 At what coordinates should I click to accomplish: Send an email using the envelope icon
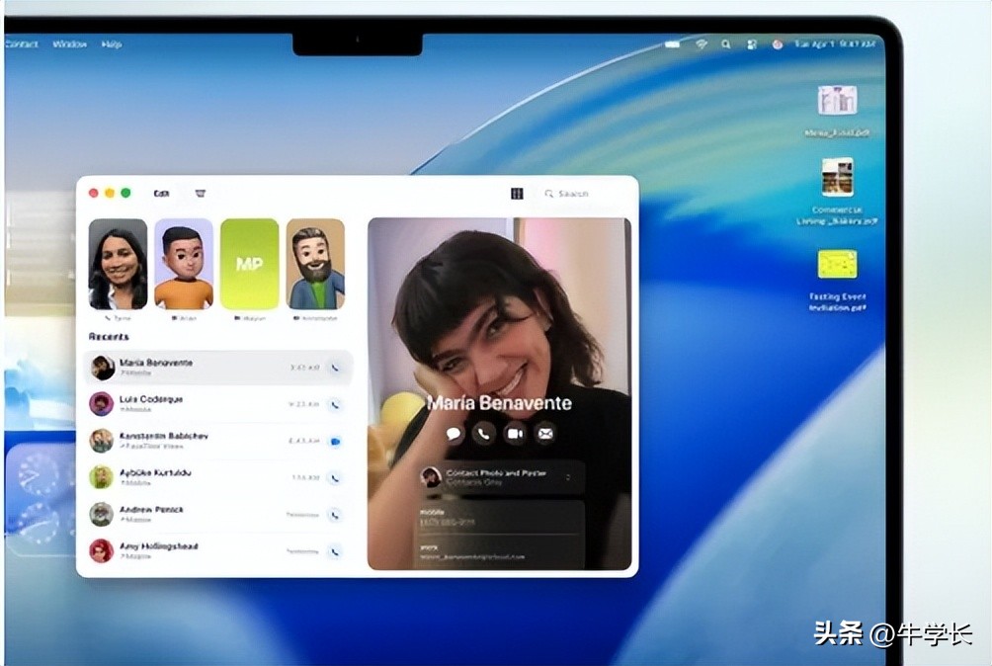[544, 433]
